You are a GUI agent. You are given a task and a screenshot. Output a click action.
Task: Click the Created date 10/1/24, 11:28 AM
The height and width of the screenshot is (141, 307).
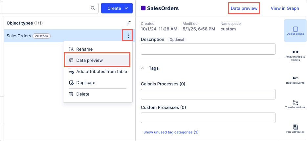coord(159,29)
